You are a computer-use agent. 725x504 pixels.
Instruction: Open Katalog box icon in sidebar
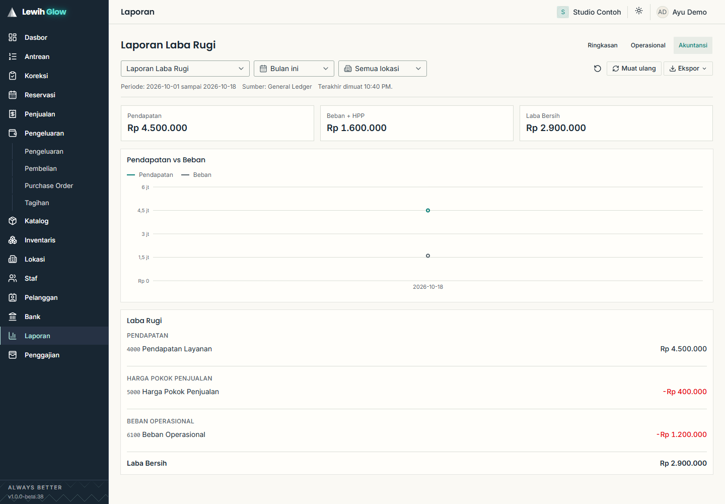pos(13,221)
